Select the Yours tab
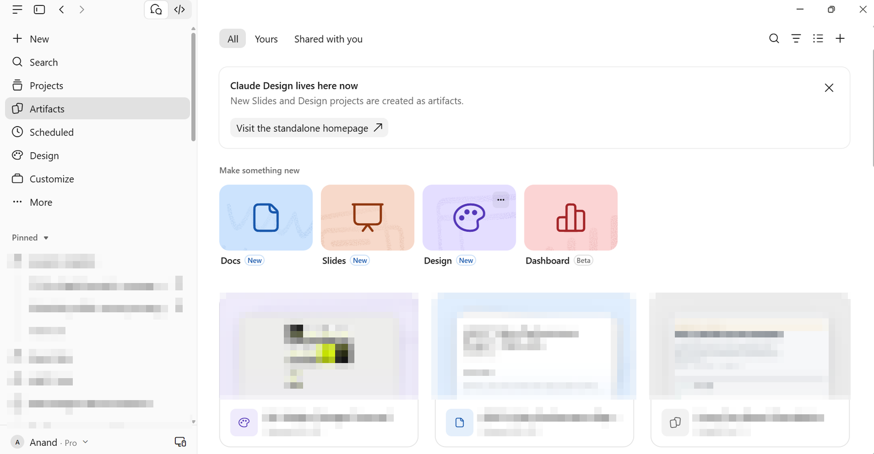Screen dimensions: 874x454 coord(266,39)
